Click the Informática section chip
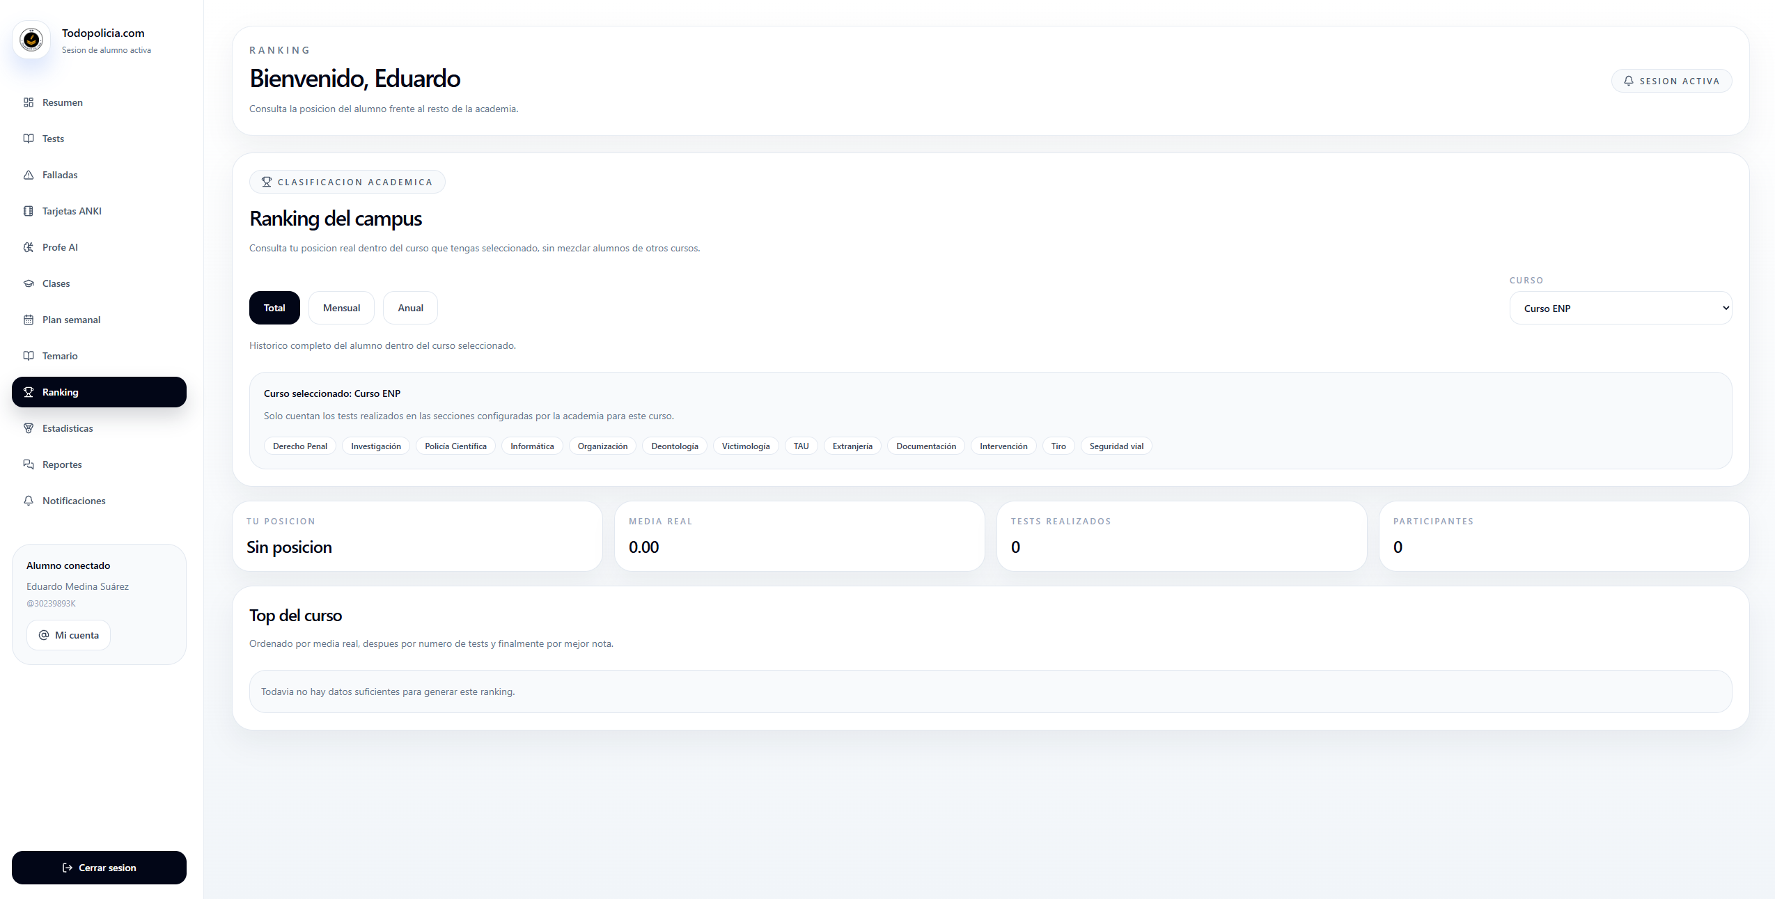The image size is (1775, 899). coord(532,446)
